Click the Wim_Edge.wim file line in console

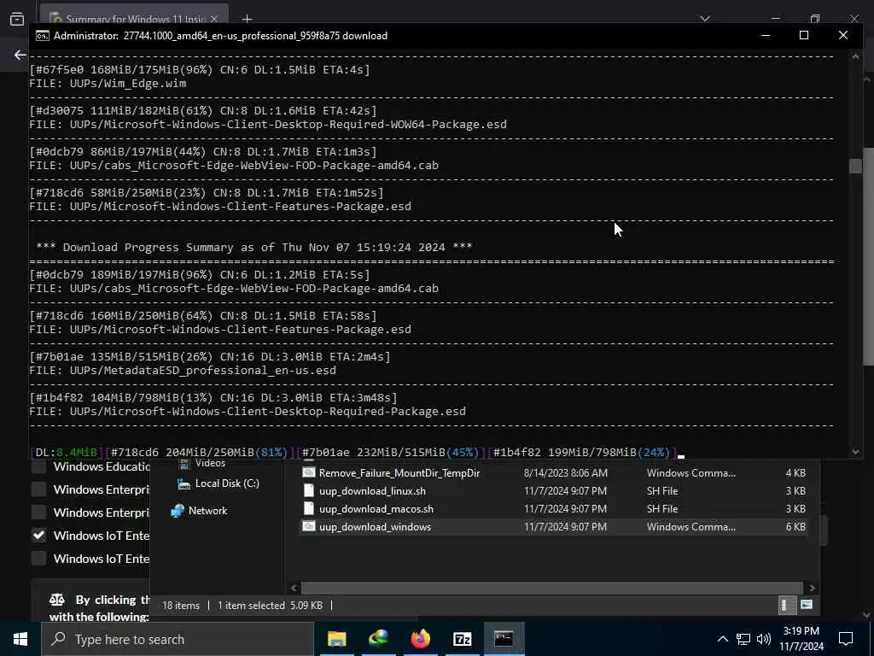[x=108, y=84]
